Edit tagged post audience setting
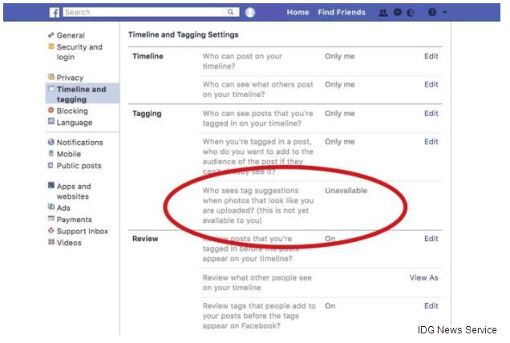This screenshot has height=343, width=510. (x=431, y=142)
